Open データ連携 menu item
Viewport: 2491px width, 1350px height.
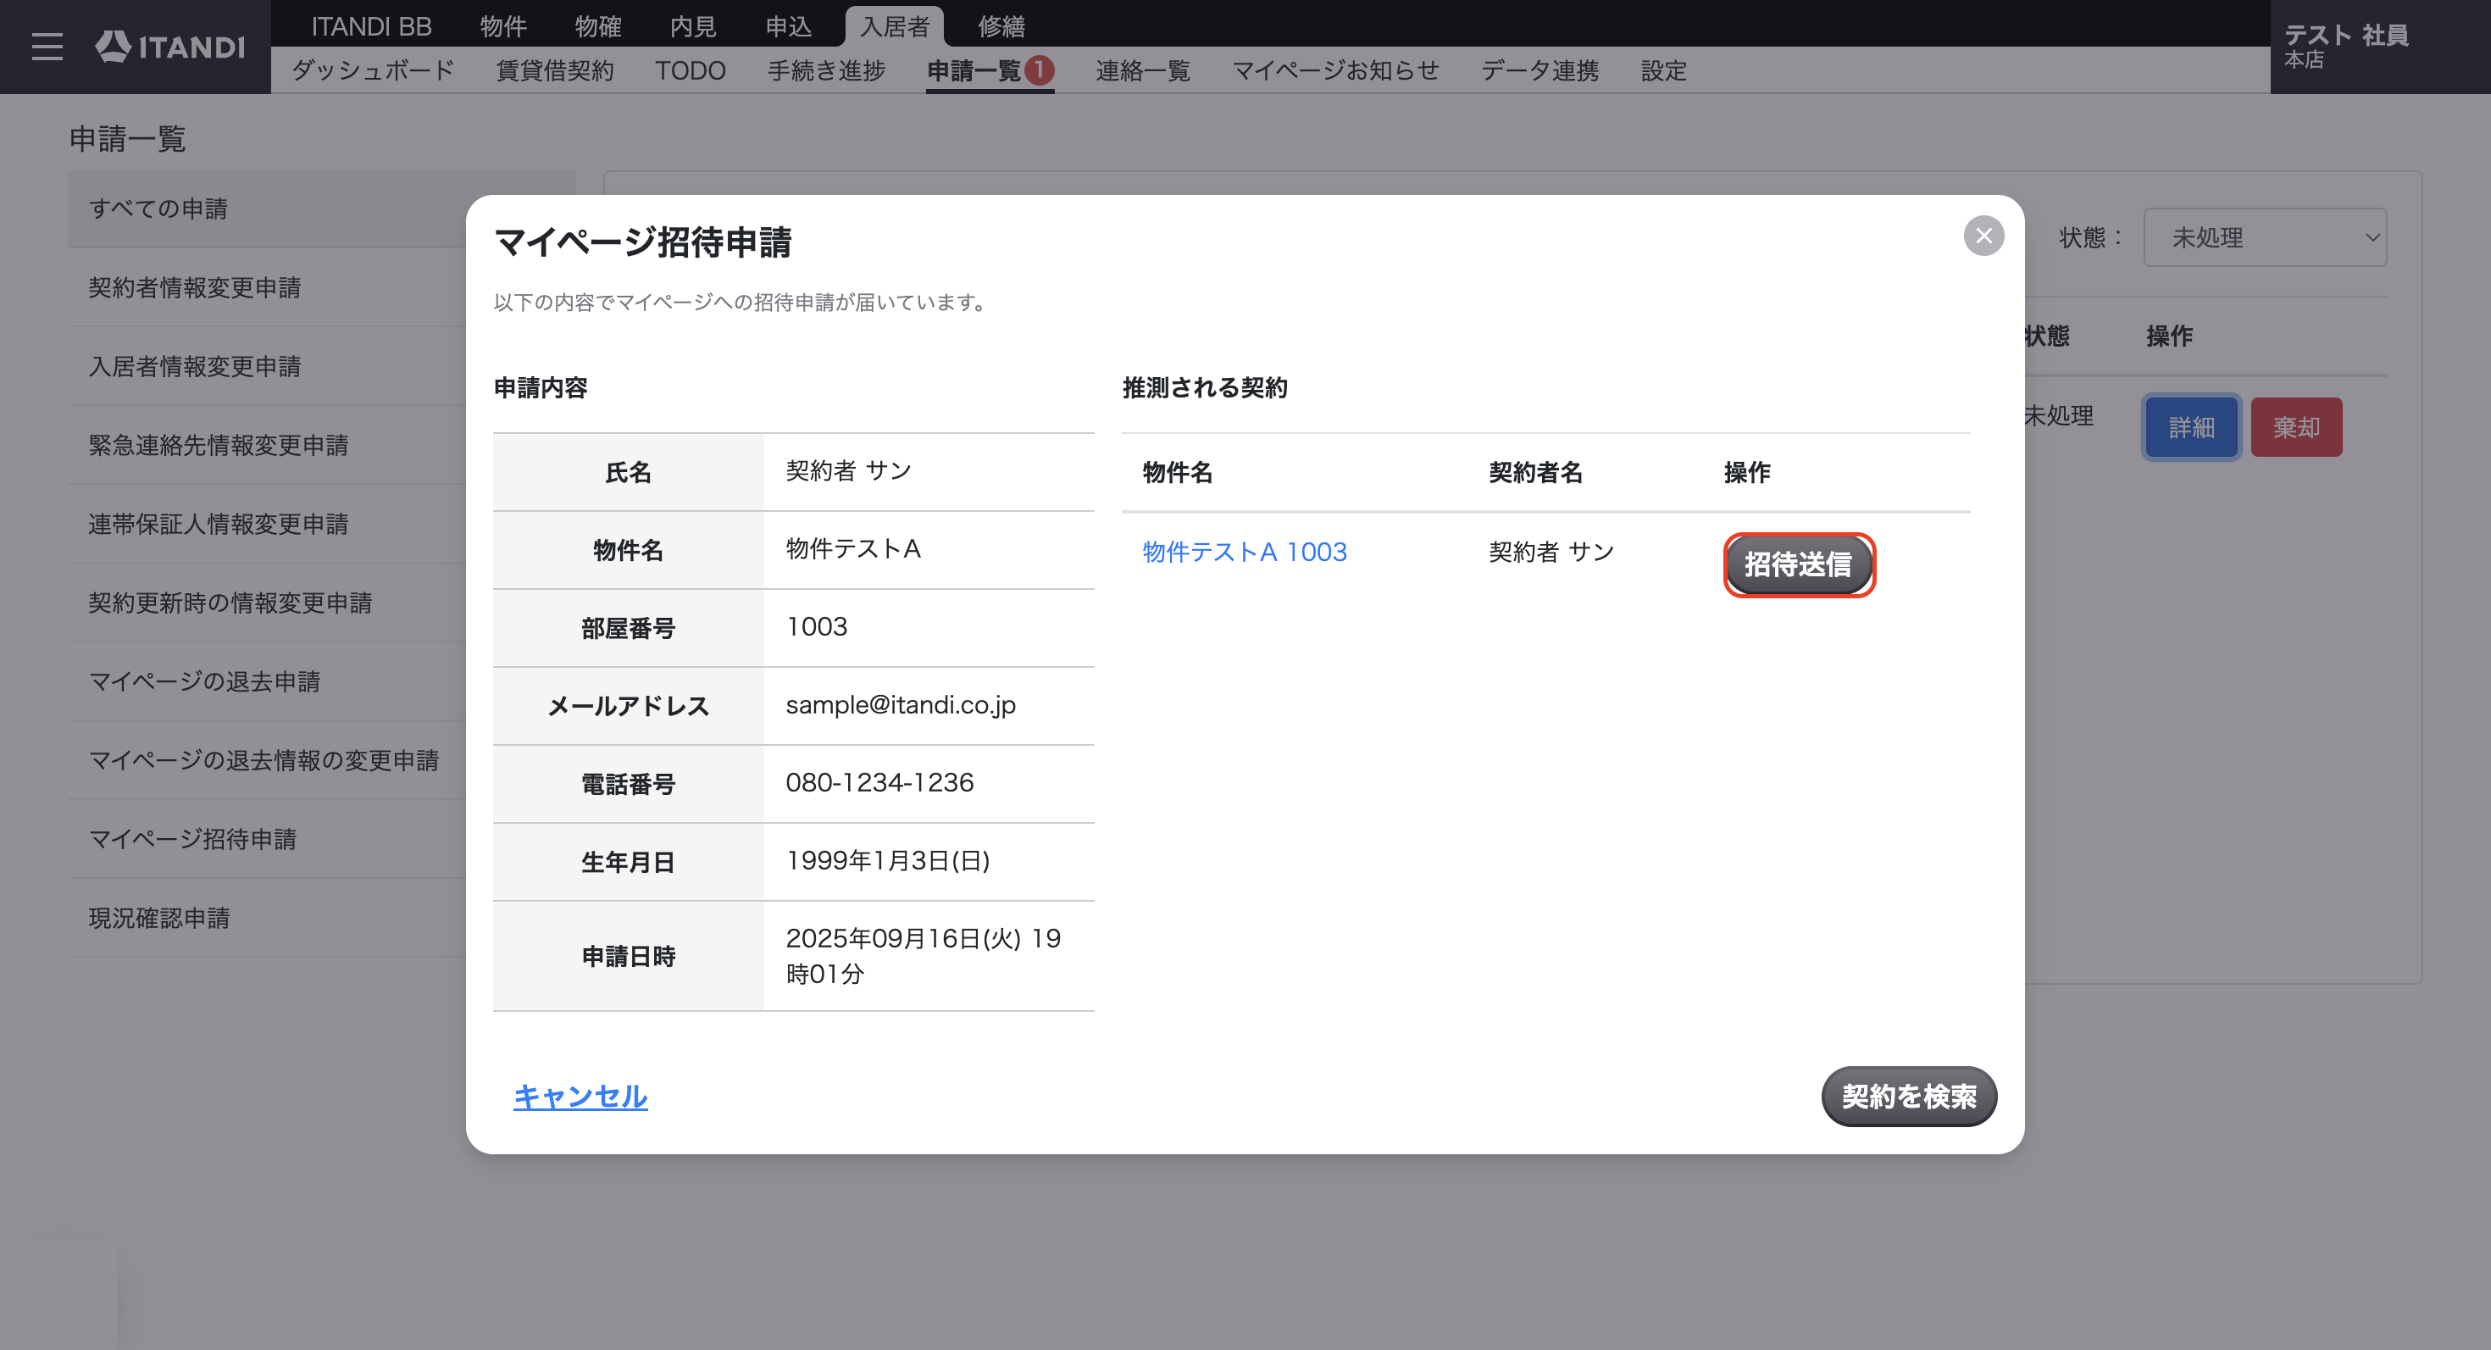[x=1540, y=70]
